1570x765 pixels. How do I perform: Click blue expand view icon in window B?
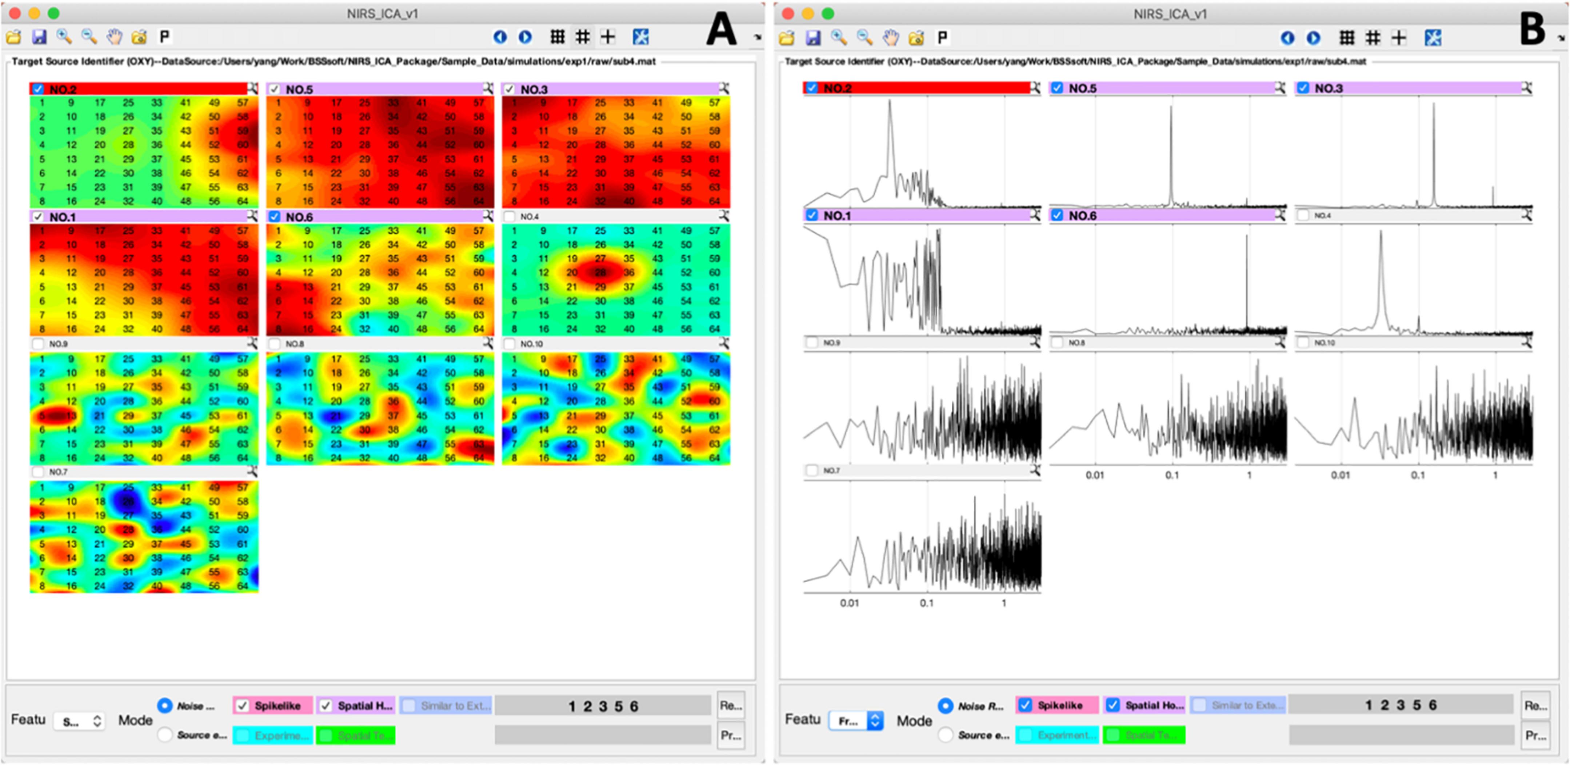[x=1433, y=38]
